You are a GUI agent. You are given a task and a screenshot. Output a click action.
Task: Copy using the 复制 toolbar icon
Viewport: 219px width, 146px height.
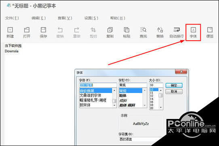(110, 32)
